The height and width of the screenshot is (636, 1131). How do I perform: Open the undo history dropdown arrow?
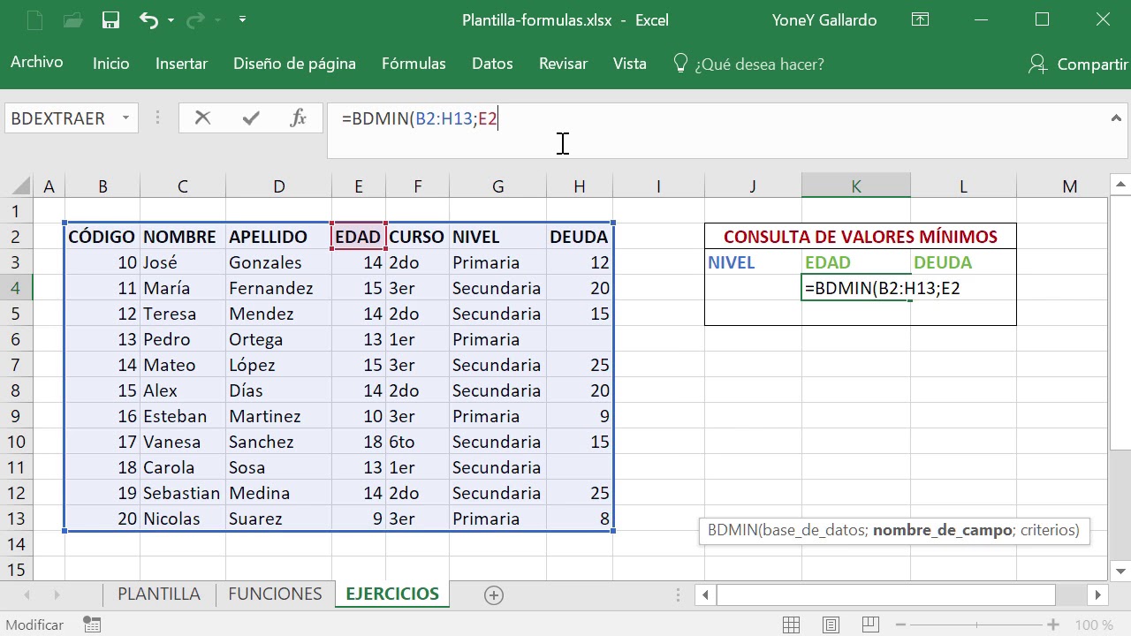pyautogui.click(x=171, y=19)
